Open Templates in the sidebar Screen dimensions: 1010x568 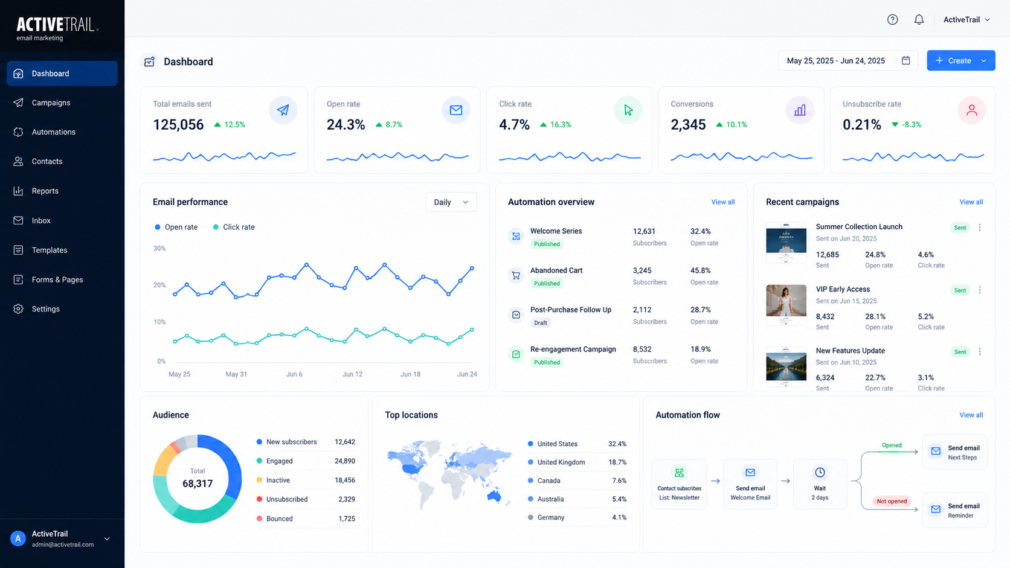[62, 250]
